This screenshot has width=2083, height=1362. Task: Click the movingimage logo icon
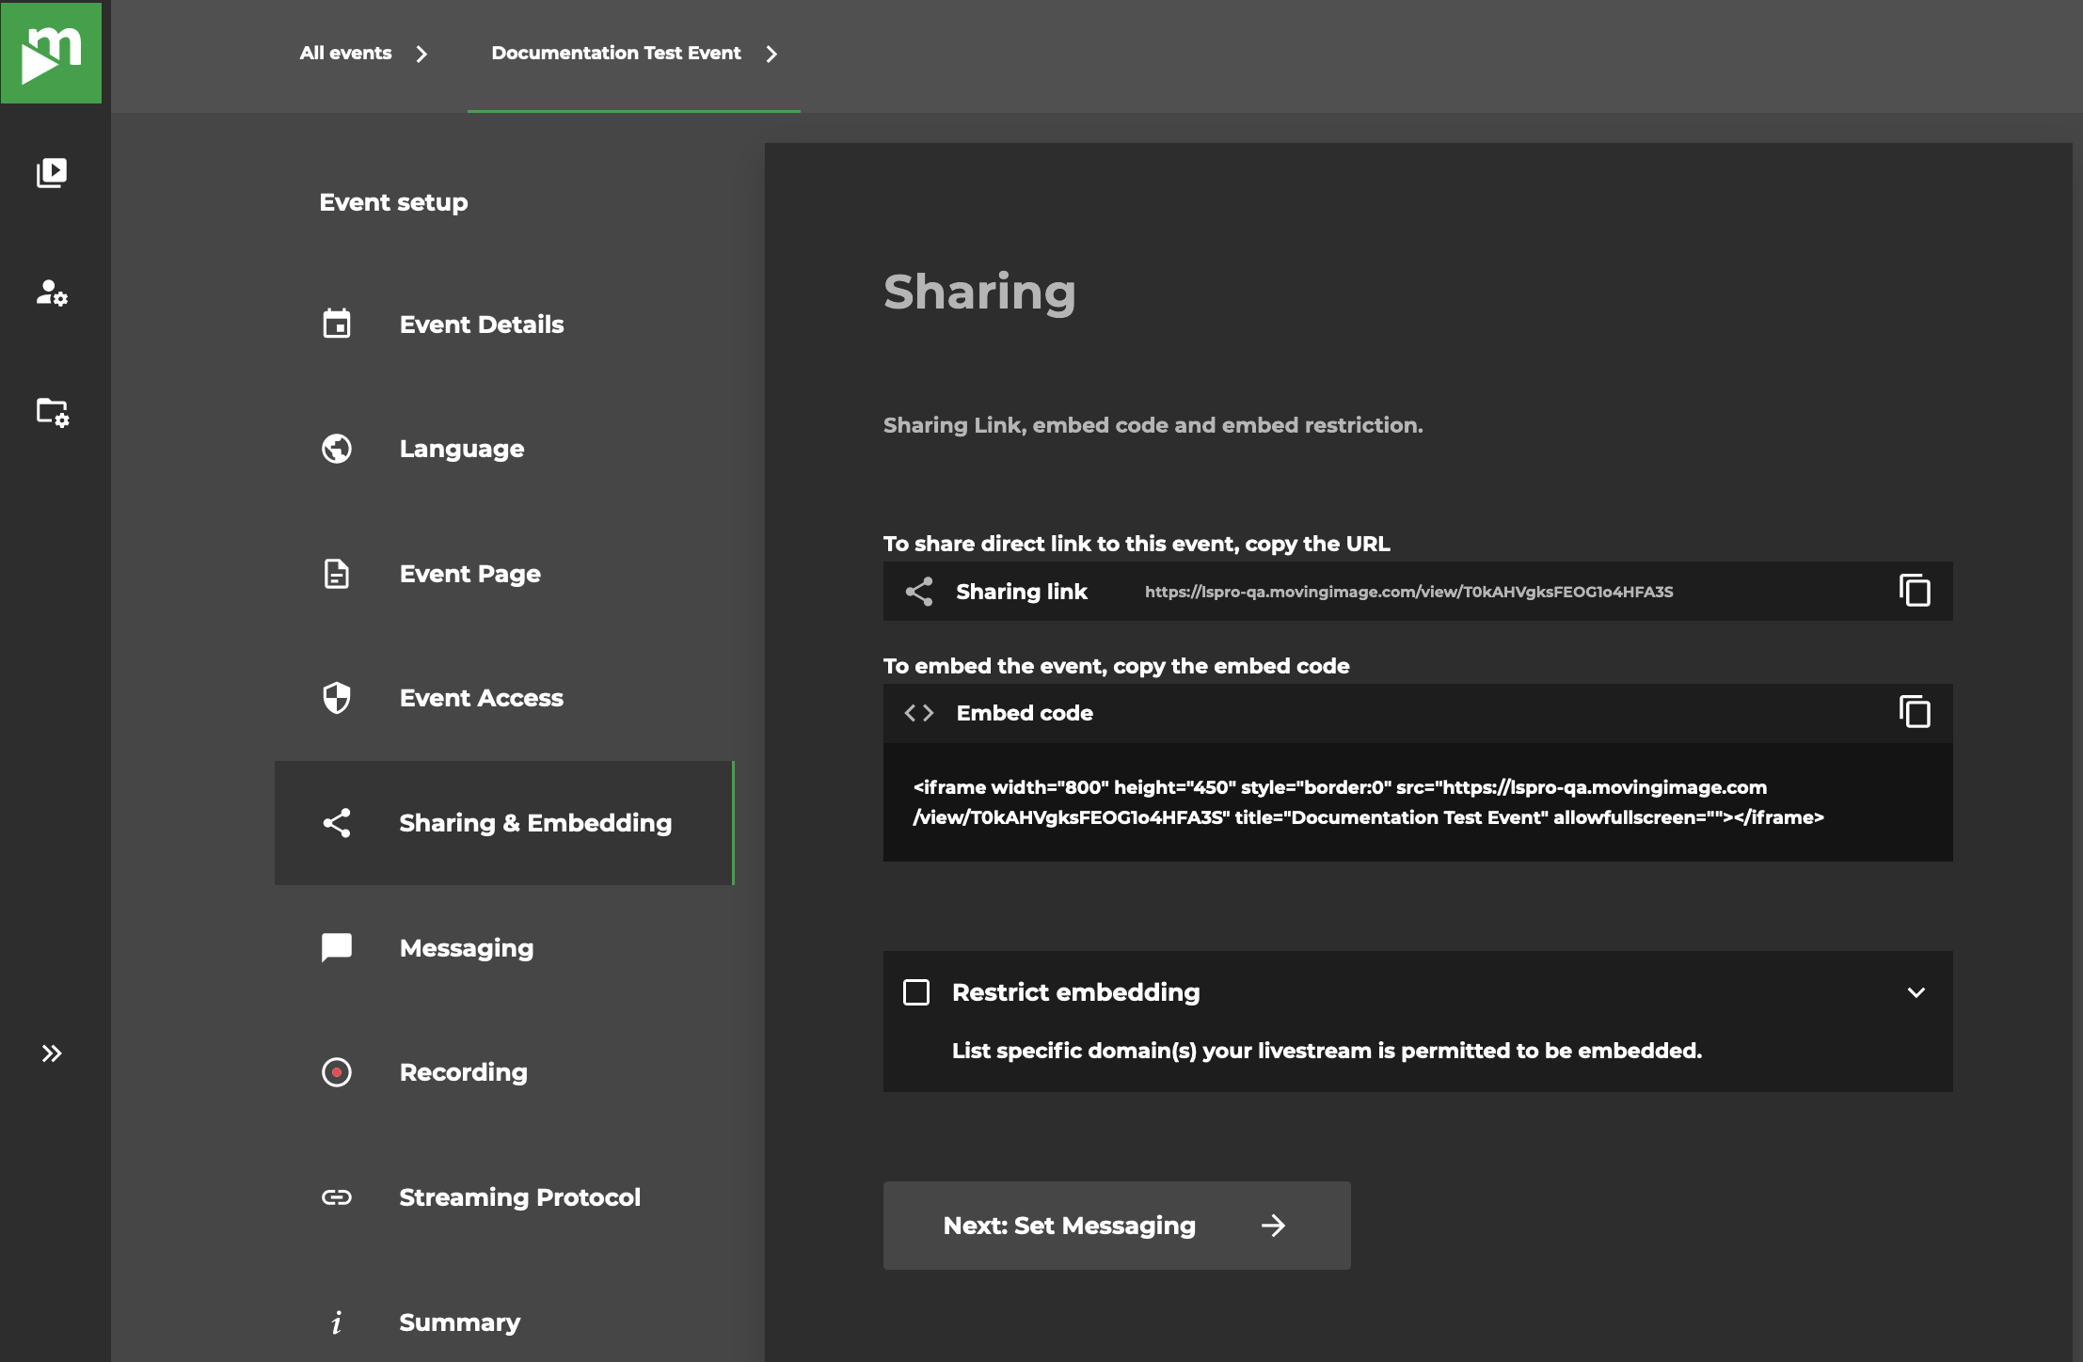point(51,52)
